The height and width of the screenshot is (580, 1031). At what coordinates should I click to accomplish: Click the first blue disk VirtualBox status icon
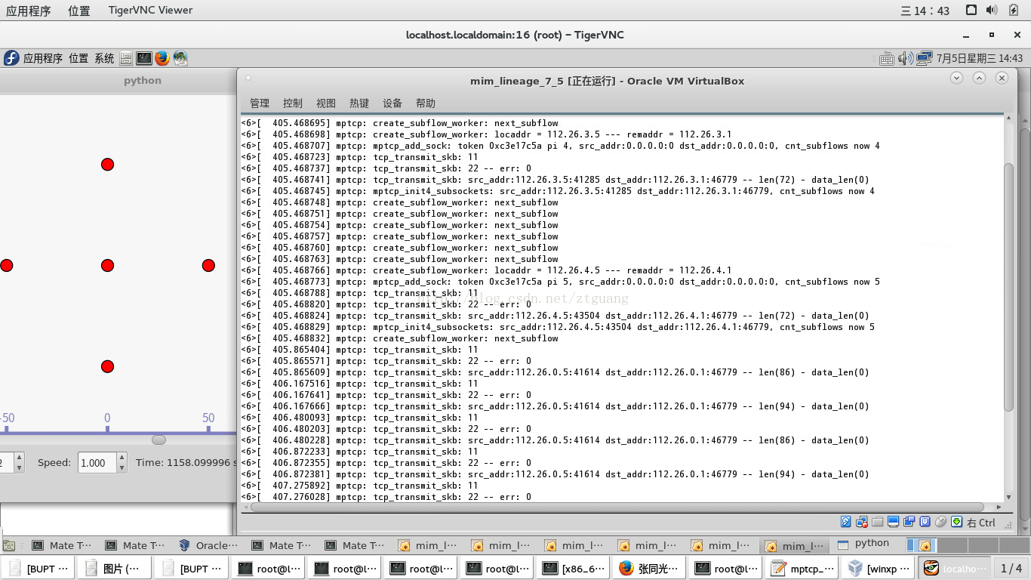coord(845,522)
